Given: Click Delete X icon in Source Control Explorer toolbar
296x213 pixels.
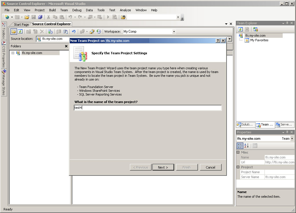Looking at the screenshot, I should coord(42,31).
